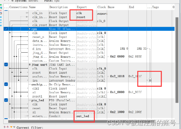Click the Tags column header
Screen dimensions: 181x129
click(x=161, y=7)
